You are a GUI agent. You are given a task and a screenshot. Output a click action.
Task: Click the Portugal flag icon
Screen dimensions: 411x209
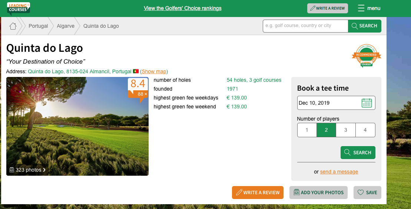(136, 71)
